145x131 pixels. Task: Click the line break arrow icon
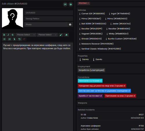(14, 39)
